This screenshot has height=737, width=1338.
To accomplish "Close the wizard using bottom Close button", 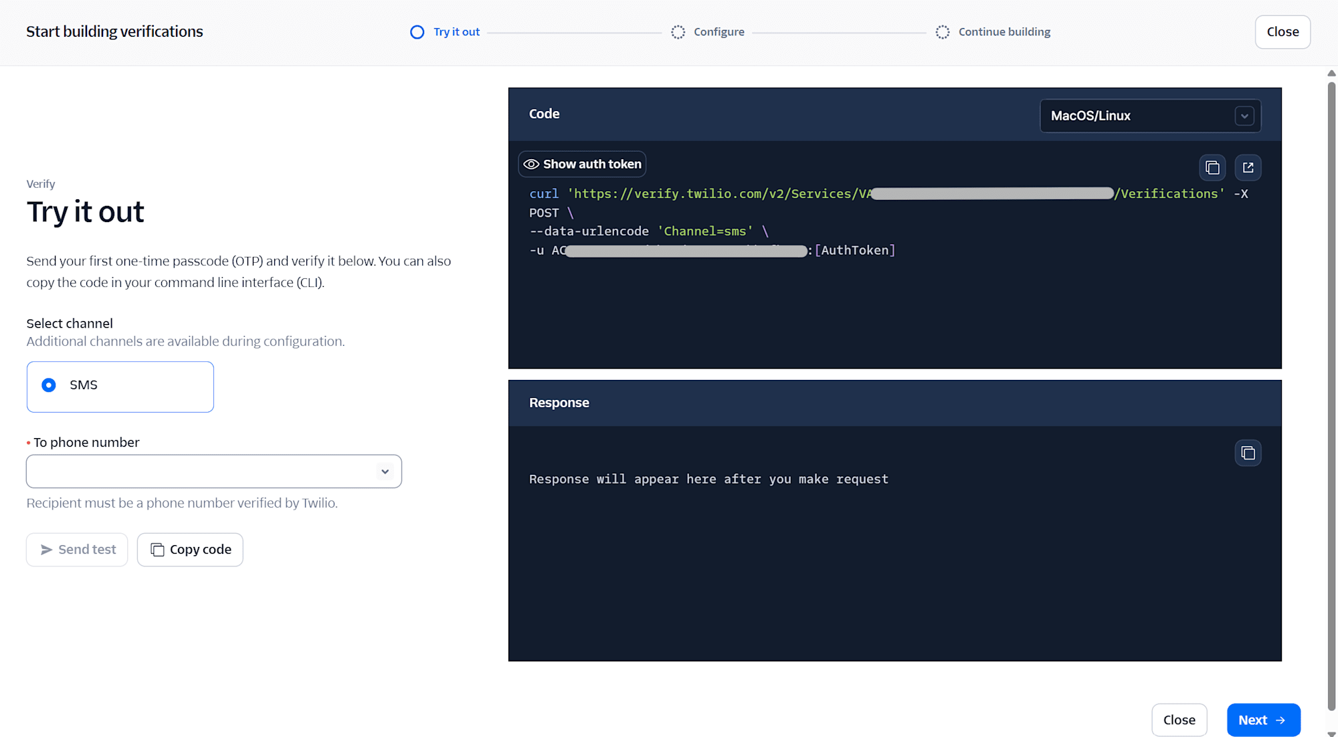I will (x=1179, y=720).
